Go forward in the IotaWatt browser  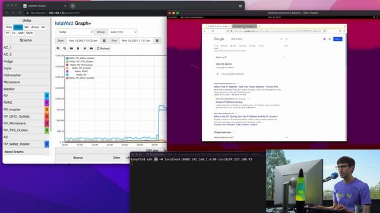(x=13, y=13)
